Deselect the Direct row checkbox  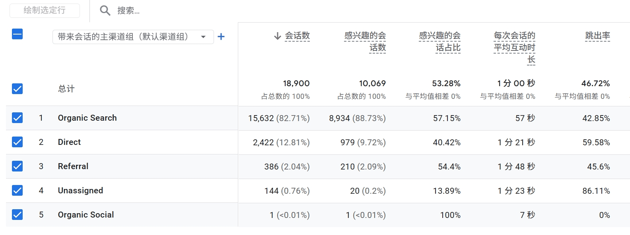(x=17, y=142)
